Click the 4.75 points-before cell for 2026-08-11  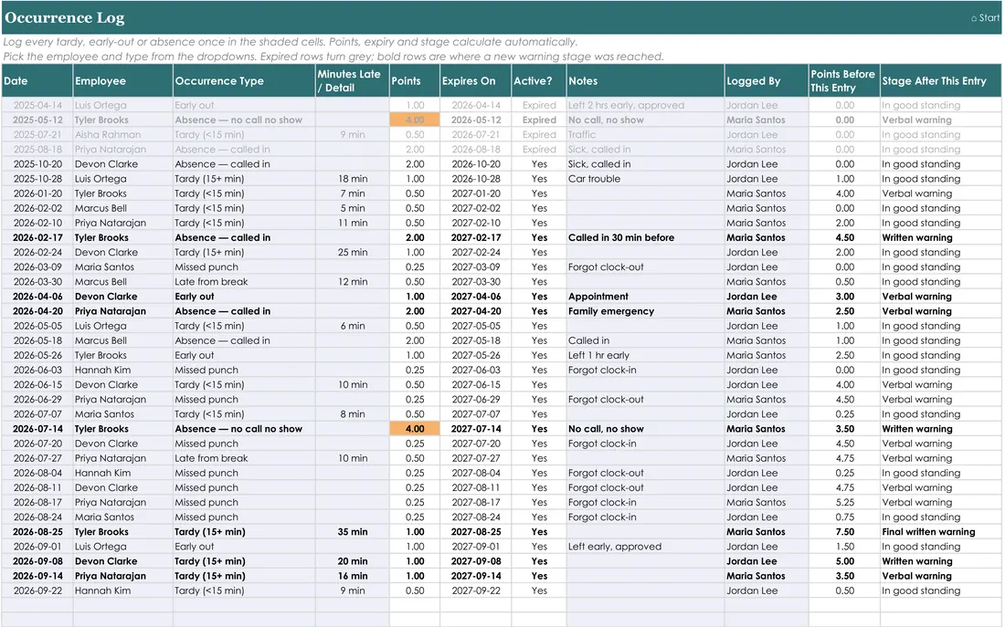tap(844, 488)
